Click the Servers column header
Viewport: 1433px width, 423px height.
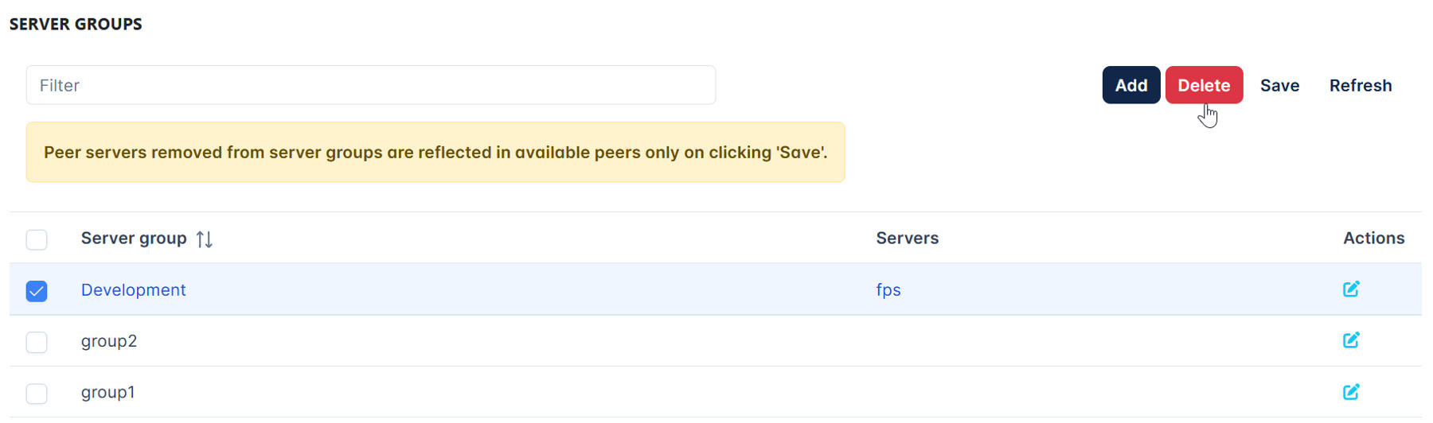pyautogui.click(x=907, y=238)
